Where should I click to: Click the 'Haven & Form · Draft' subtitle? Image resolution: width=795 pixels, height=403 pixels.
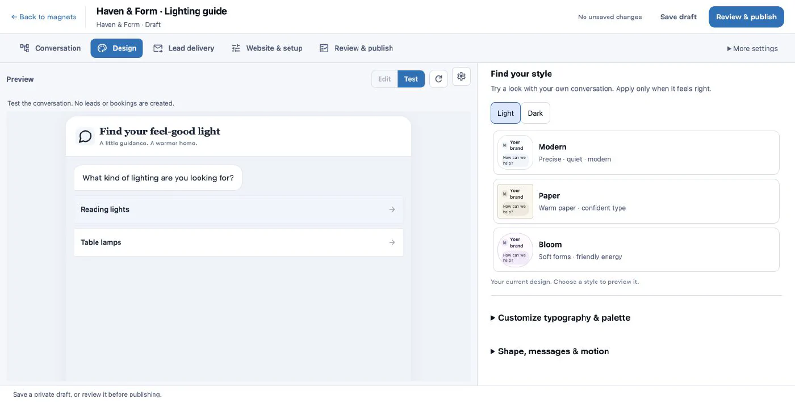coord(128,25)
